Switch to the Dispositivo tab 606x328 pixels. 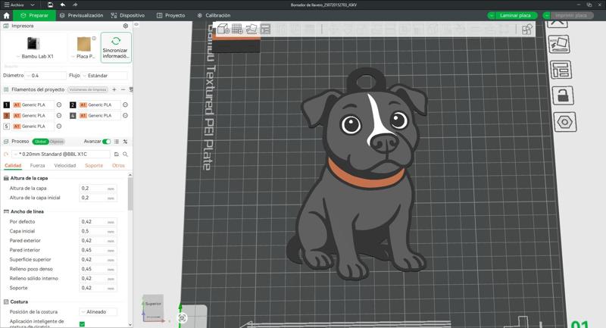(x=127, y=15)
